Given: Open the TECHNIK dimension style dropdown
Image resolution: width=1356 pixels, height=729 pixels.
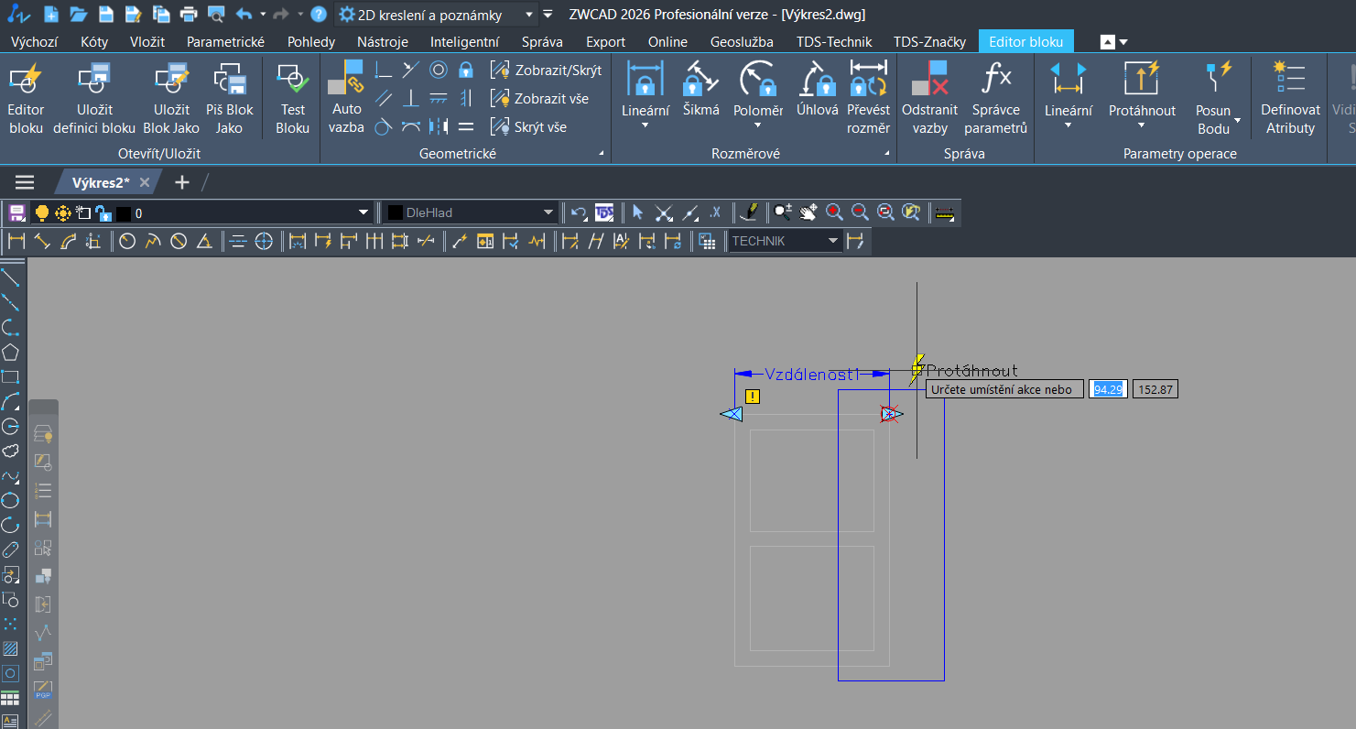Looking at the screenshot, I should click(832, 241).
